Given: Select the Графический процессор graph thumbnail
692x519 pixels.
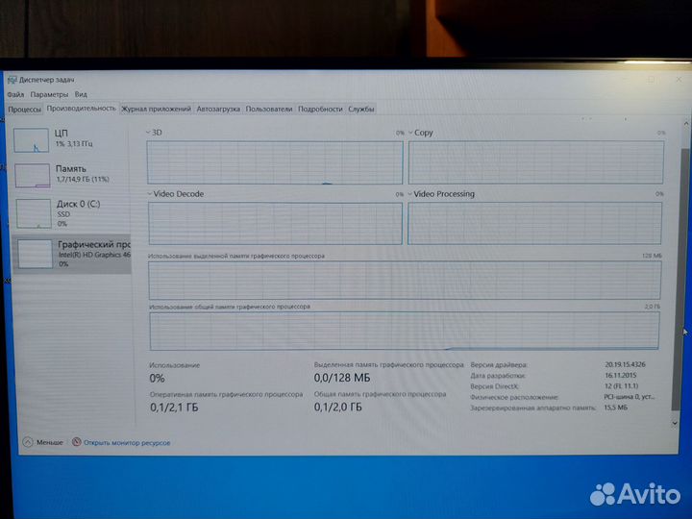Looking at the screenshot, I should [x=34, y=254].
